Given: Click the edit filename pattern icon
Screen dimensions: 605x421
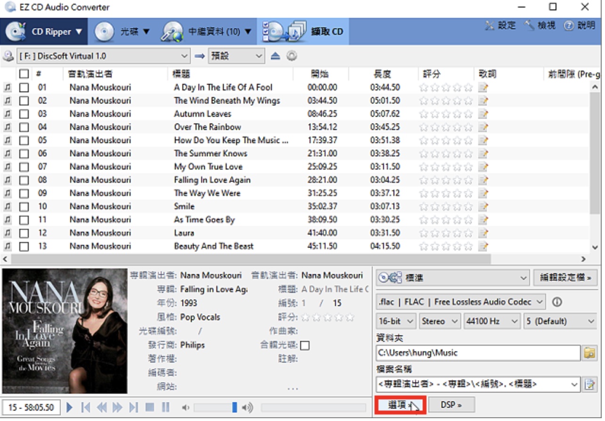Looking at the screenshot, I should tap(589, 385).
